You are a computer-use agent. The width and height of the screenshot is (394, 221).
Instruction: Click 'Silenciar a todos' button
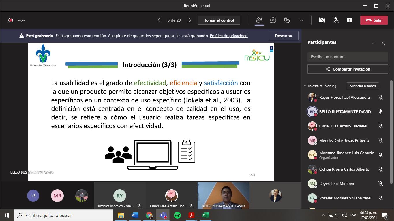click(x=363, y=86)
